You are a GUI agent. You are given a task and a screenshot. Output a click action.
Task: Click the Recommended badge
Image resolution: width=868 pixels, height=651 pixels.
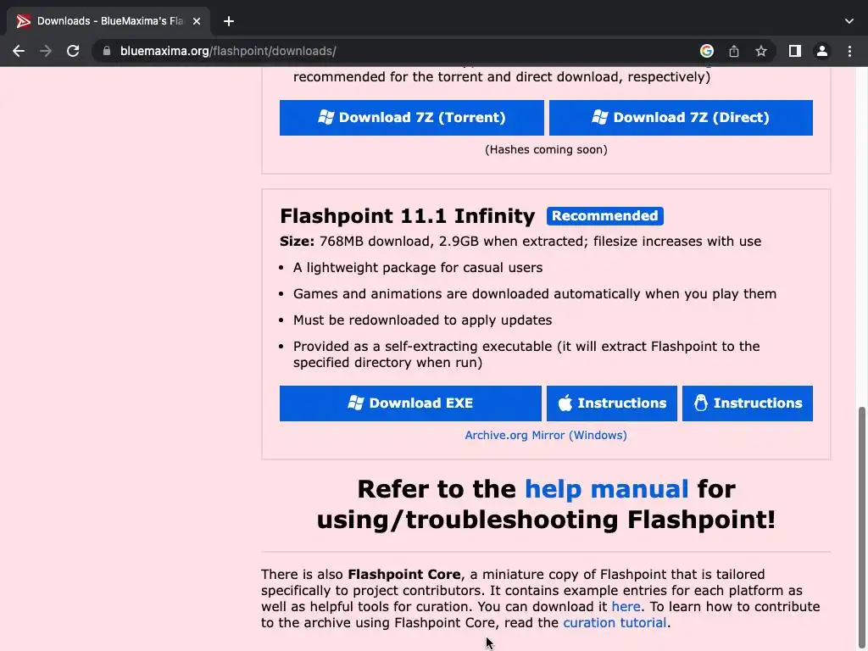604,216
